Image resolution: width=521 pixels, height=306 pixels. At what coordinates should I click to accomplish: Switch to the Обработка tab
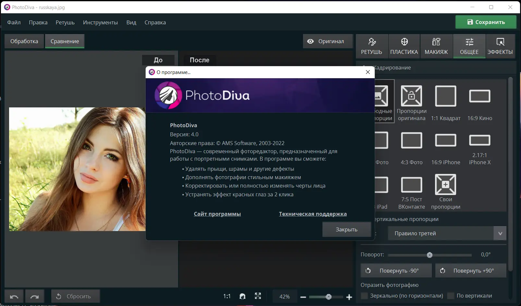tap(24, 41)
